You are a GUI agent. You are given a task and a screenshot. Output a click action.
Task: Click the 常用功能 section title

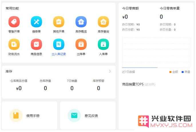point(12,8)
